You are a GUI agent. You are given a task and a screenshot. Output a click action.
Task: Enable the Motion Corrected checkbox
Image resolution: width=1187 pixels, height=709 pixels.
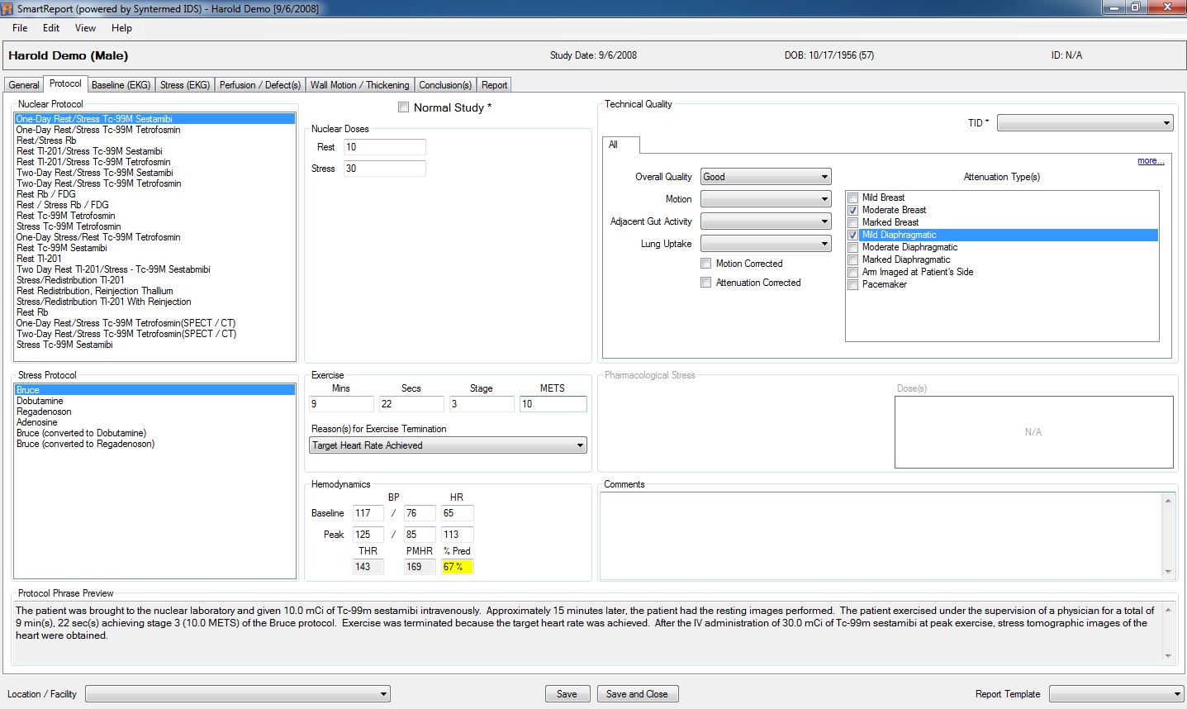click(x=706, y=264)
